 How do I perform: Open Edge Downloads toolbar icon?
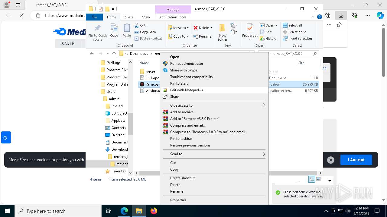click(341, 15)
